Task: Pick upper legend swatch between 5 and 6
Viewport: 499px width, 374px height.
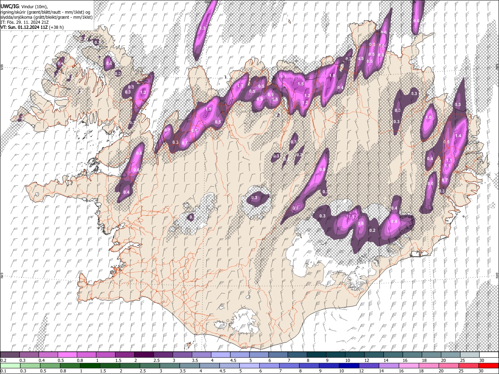Action: [259, 355]
